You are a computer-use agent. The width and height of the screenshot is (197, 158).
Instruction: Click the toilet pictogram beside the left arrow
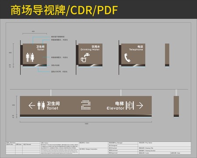click(x=41, y=105)
